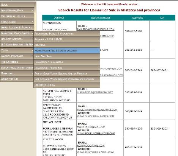Viewport: 178px width, 156px height.
Task: Expand the Main Member Page submenu arrow
Action: [x=32, y=10]
